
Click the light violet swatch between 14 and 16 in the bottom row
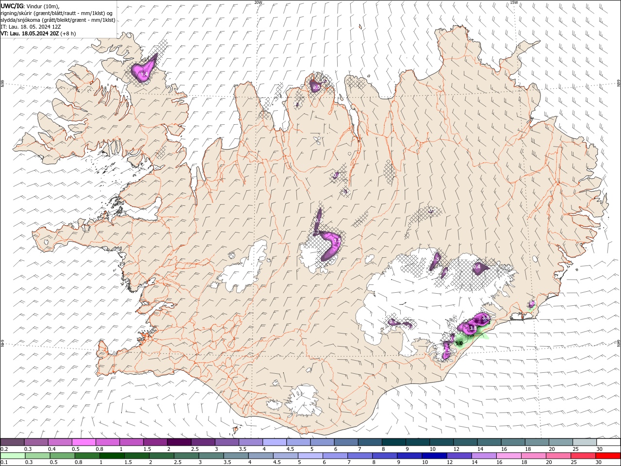pos(484,456)
